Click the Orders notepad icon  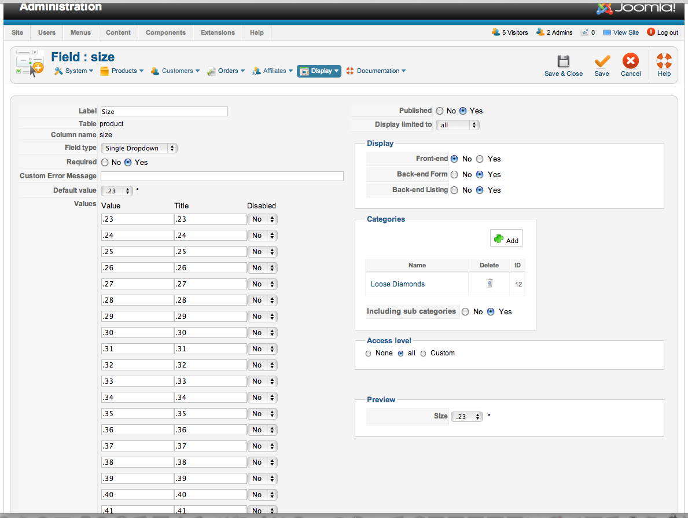211,71
